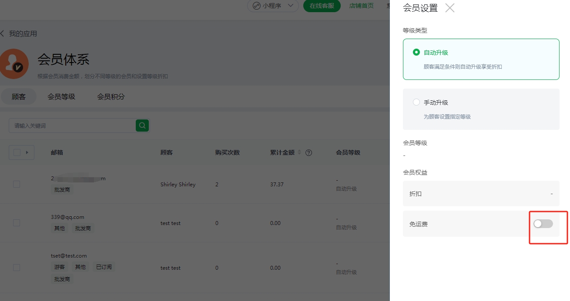Screen dimensions: 570x301
Task: Tick the select-all checkbox in table header
Action: click(x=17, y=152)
